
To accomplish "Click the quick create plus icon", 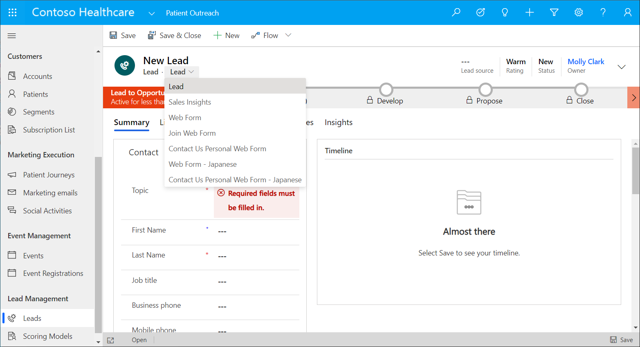I will coord(530,13).
